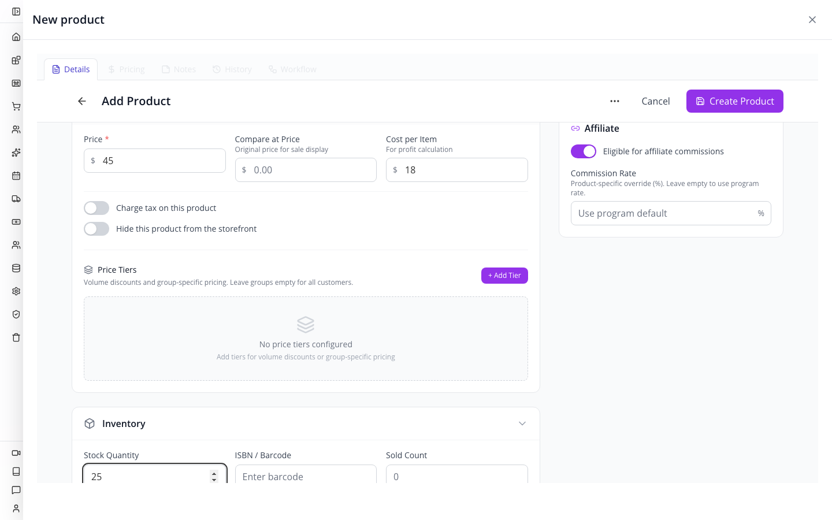Close the New product dialog
The height and width of the screenshot is (520, 832).
[812, 20]
